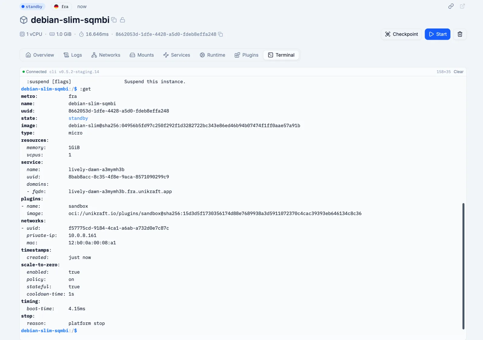This screenshot has height=340, width=483.
Task: Click fqdn lively-dawn-a3mymh3b.fra.unikraft.app
Action: point(120,191)
